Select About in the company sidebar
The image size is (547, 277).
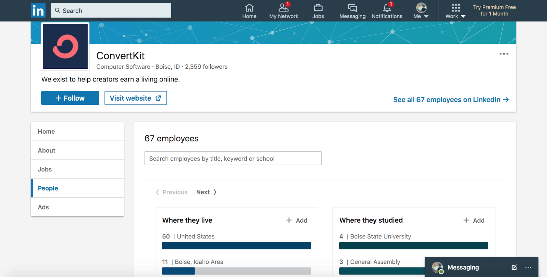coord(77,150)
